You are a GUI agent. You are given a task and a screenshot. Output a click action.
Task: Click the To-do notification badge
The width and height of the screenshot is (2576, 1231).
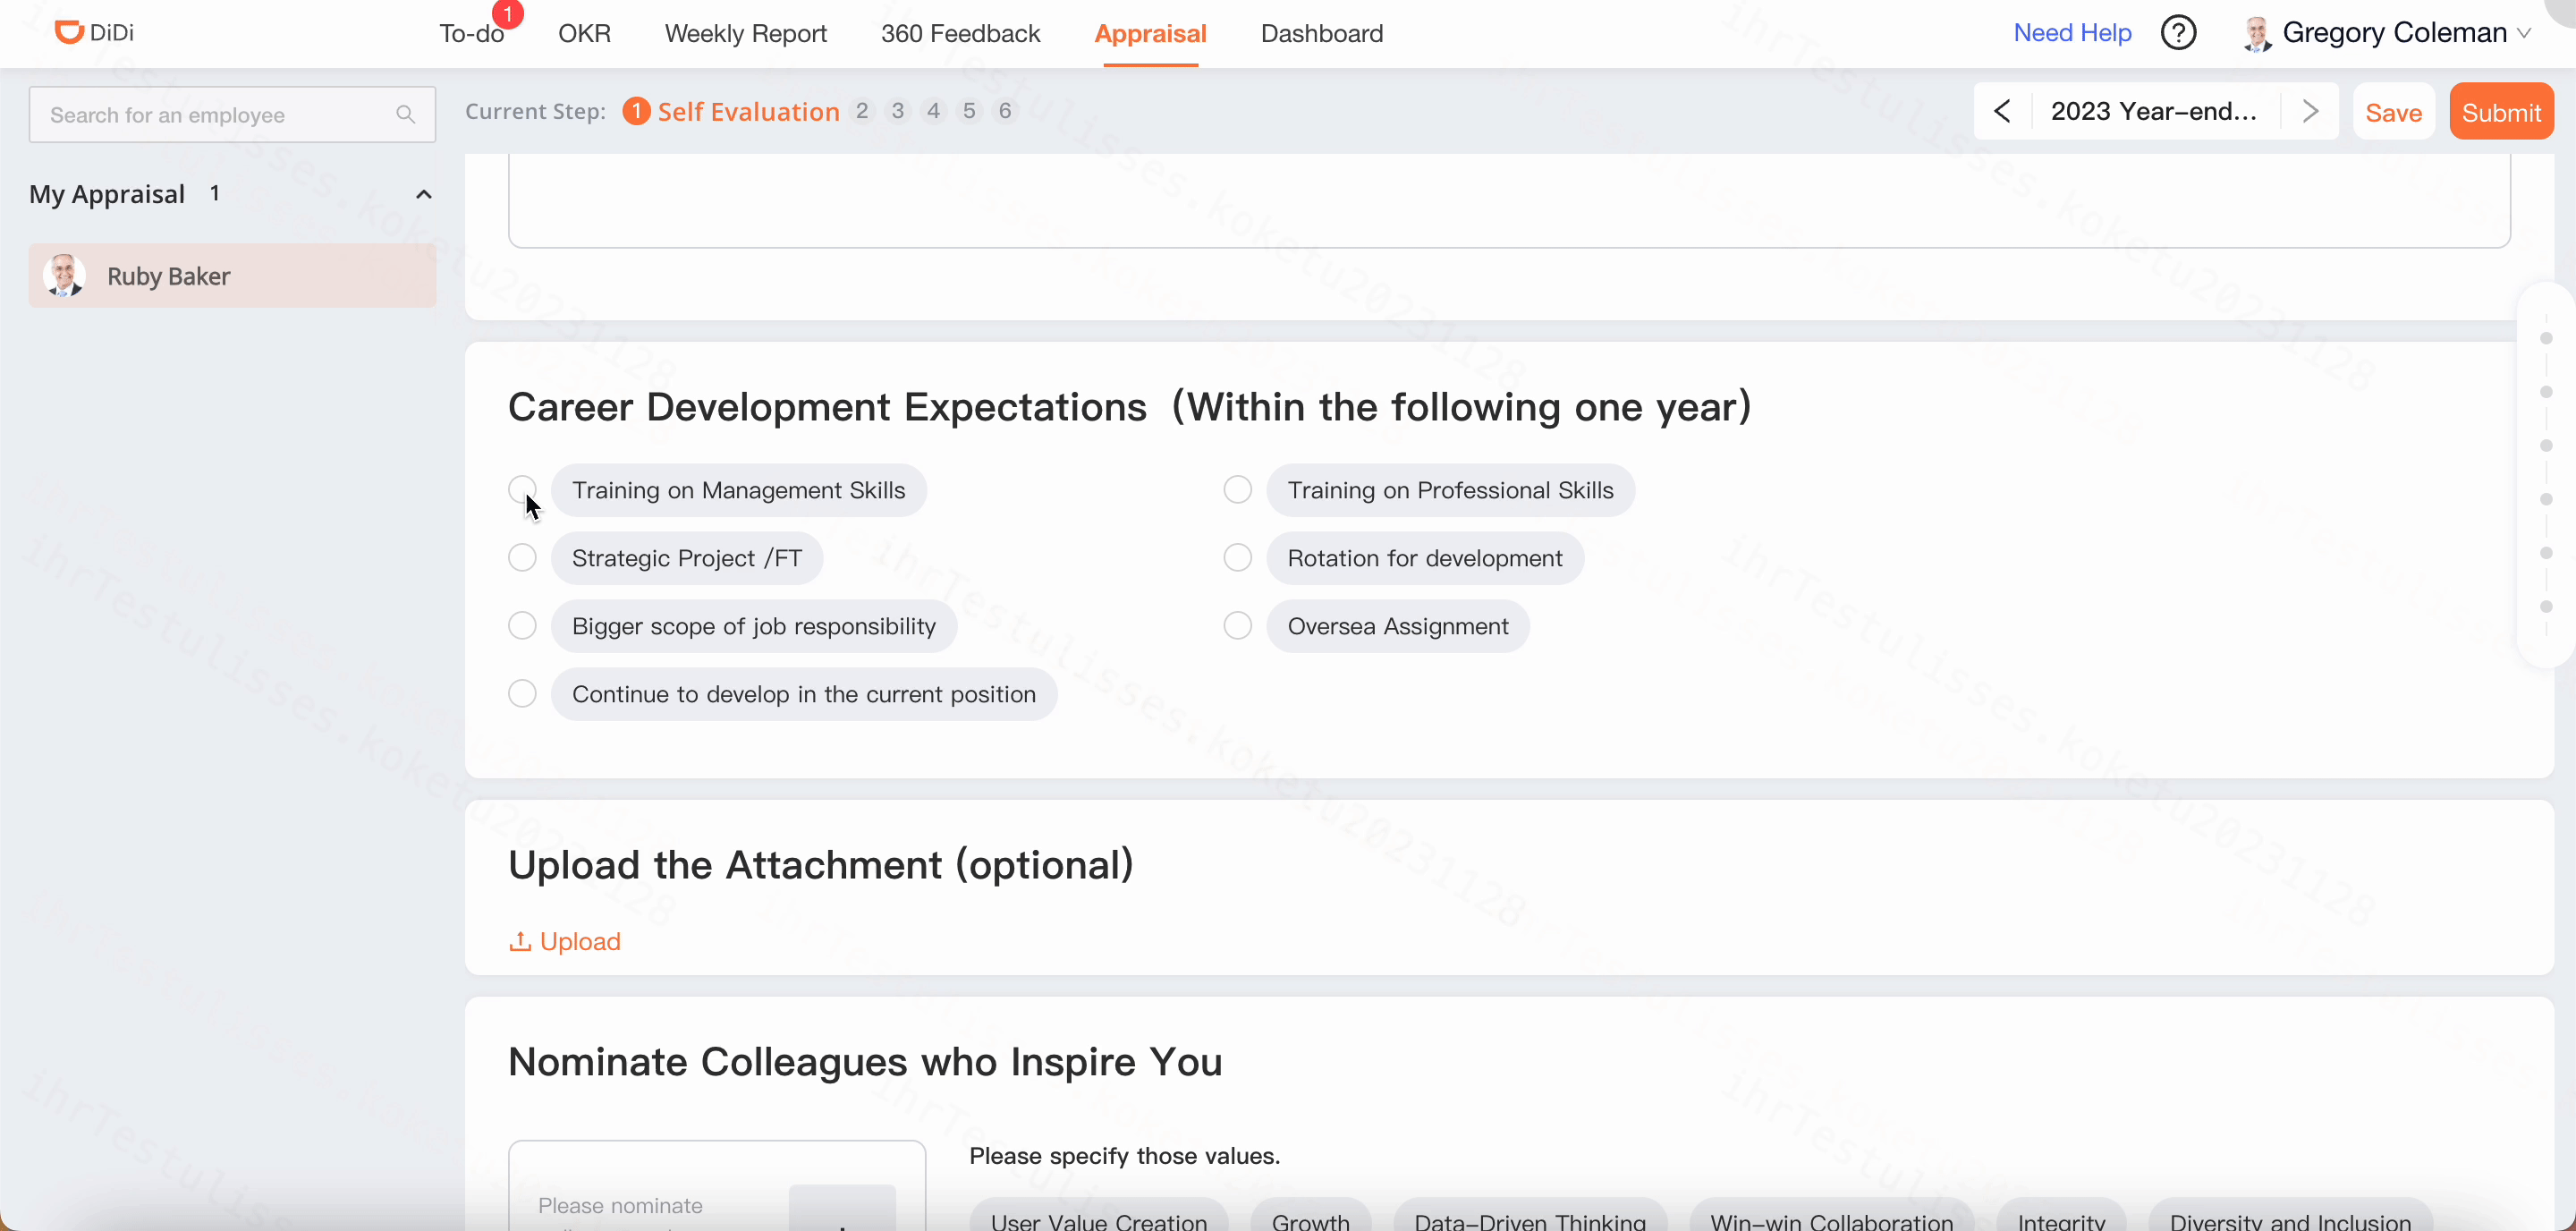509,14
